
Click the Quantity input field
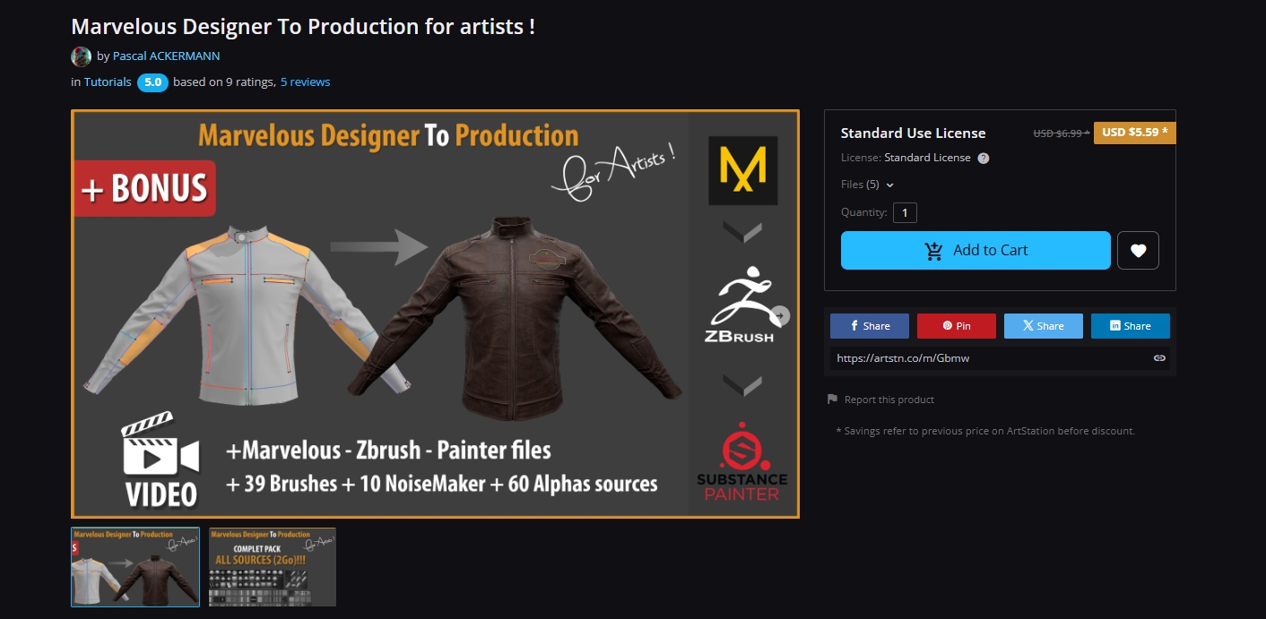(905, 213)
